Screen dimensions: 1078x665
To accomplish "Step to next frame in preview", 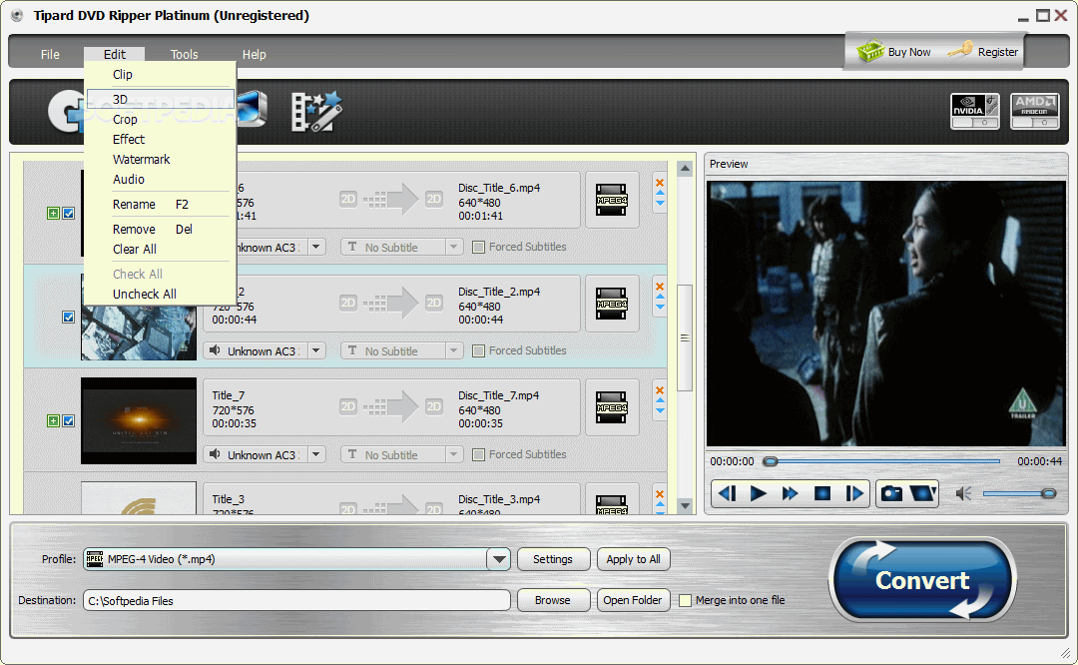I will (x=853, y=493).
